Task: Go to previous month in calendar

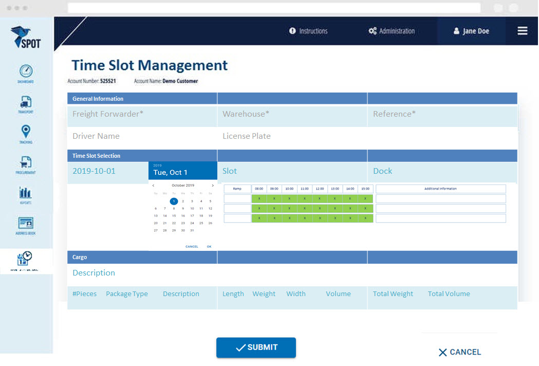Action: click(153, 186)
